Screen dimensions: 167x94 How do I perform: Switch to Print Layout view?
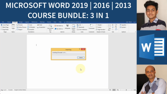point(114,90)
